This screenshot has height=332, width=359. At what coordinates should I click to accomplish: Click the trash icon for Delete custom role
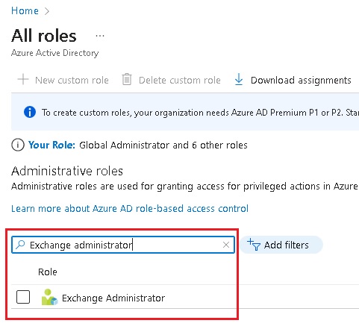pos(127,80)
